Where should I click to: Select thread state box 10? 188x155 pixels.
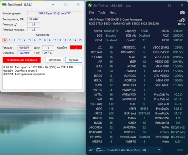point(55,40)
